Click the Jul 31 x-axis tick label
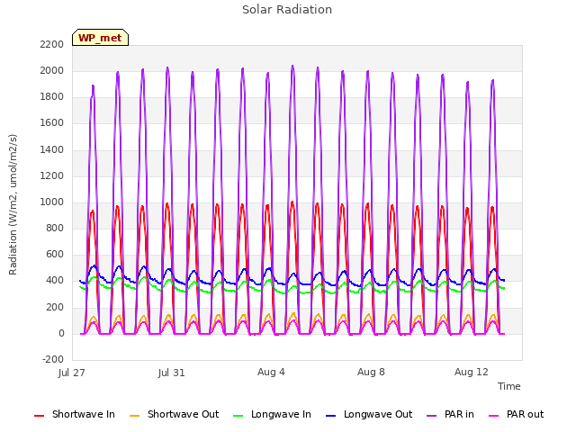 pyautogui.click(x=172, y=373)
